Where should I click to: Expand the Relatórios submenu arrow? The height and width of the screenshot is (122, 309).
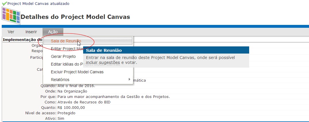129,79
